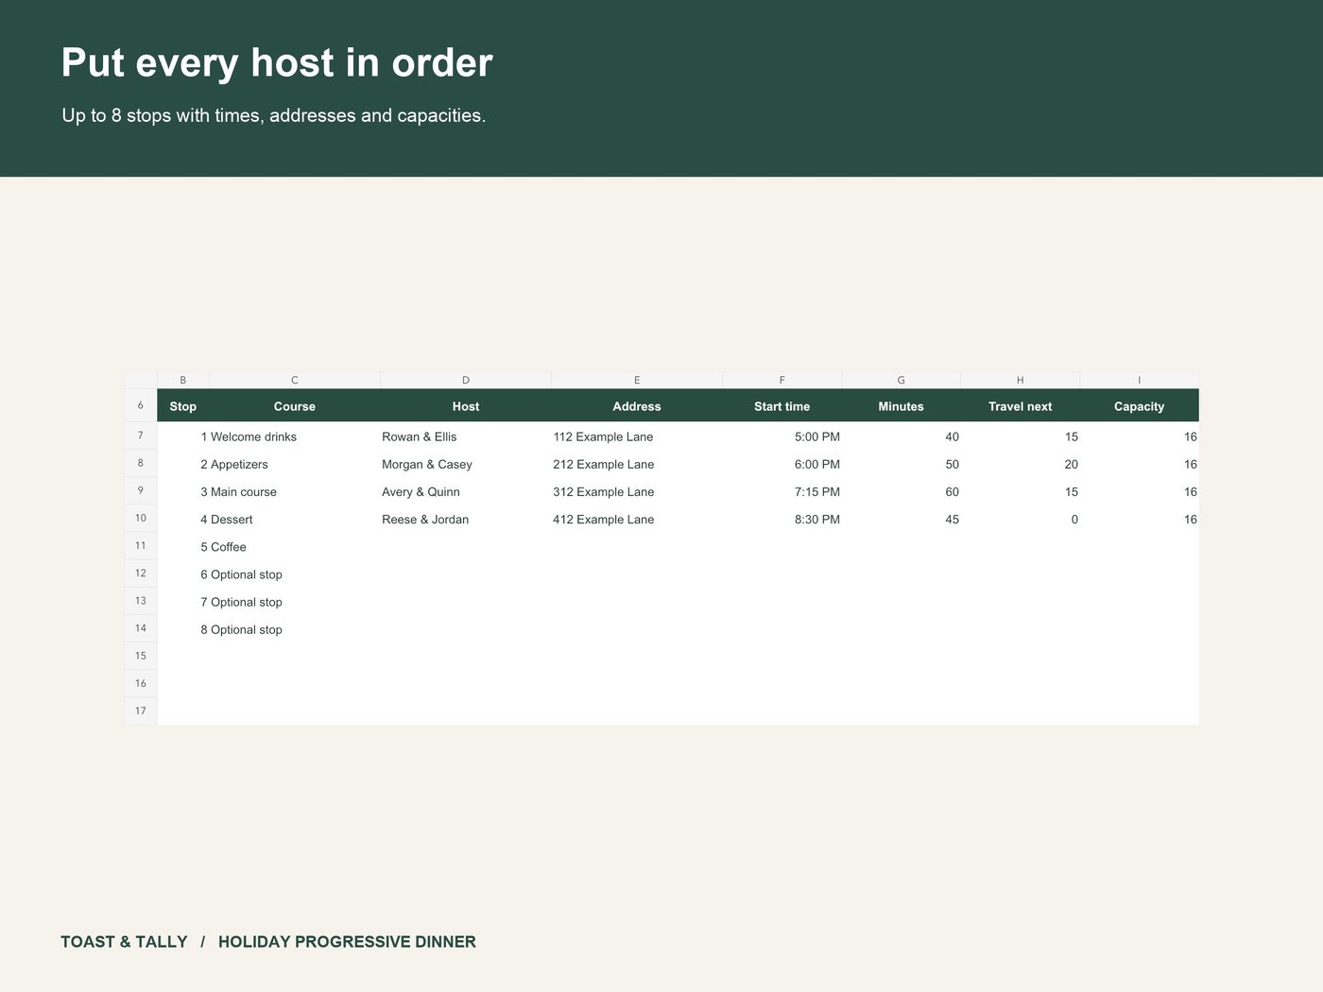This screenshot has width=1323, height=992.
Task: Select the Coffee course cell
Action: (294, 547)
